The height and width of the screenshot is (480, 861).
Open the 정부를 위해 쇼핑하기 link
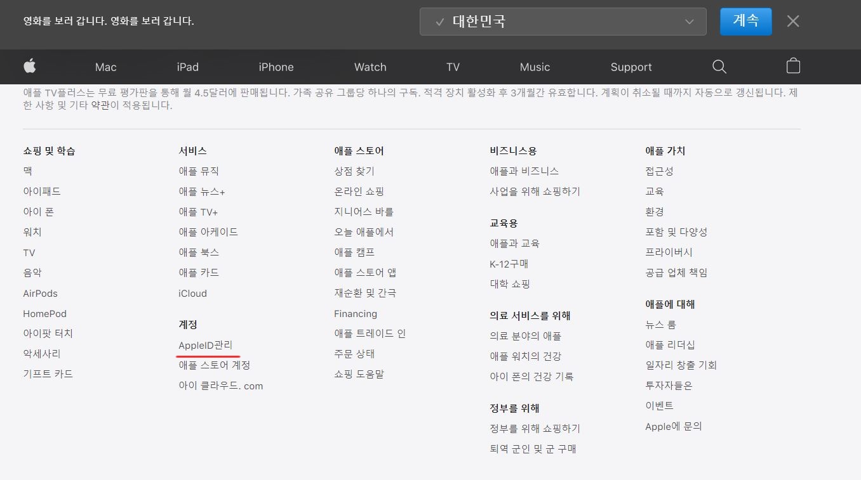tap(535, 429)
